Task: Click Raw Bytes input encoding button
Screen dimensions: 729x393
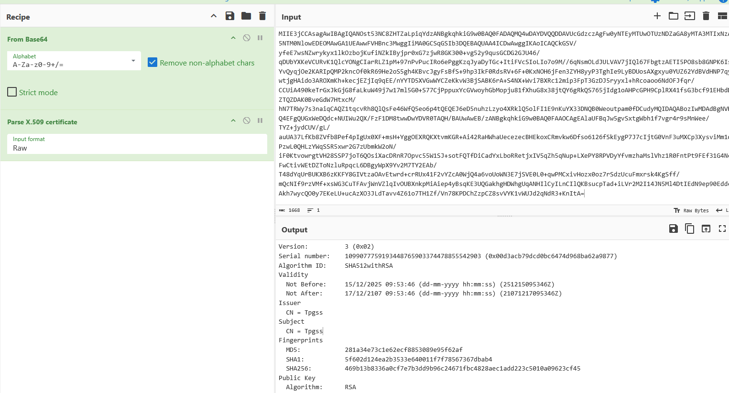Action: click(691, 210)
